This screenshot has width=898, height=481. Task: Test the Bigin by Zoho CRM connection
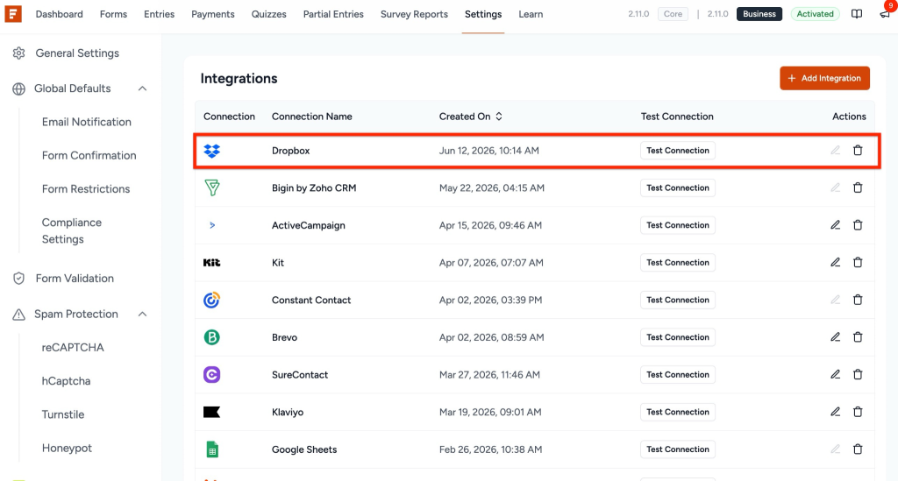678,187
